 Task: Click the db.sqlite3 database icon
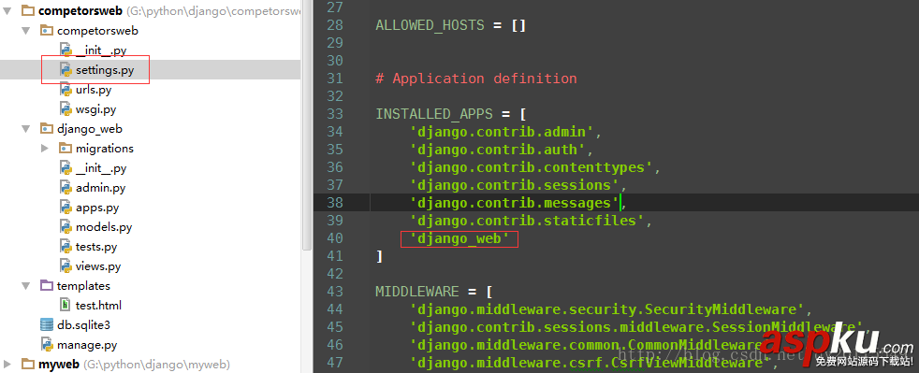46,325
